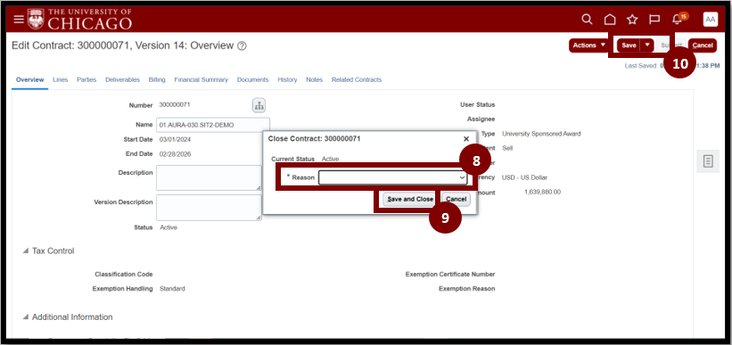Collapse the Tax Control section
732x345 pixels.
[26, 251]
